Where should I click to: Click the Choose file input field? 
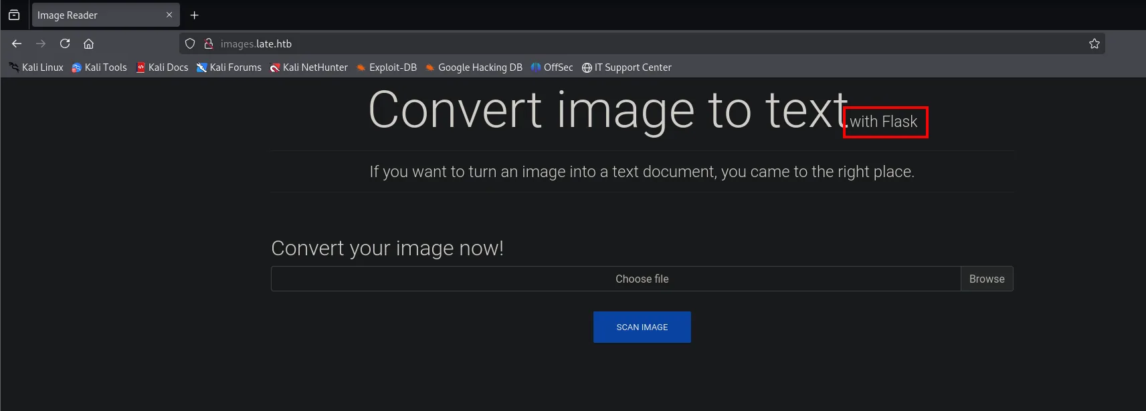point(615,279)
